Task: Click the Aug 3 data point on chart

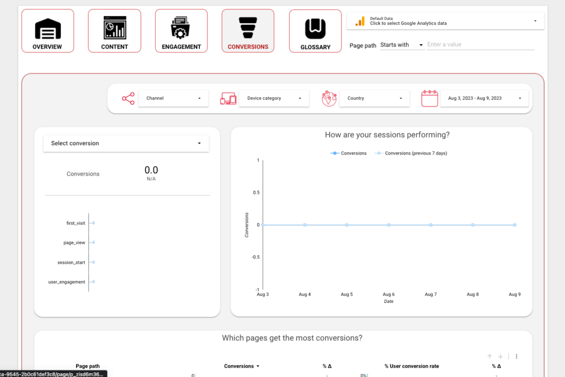Action: tap(263, 225)
